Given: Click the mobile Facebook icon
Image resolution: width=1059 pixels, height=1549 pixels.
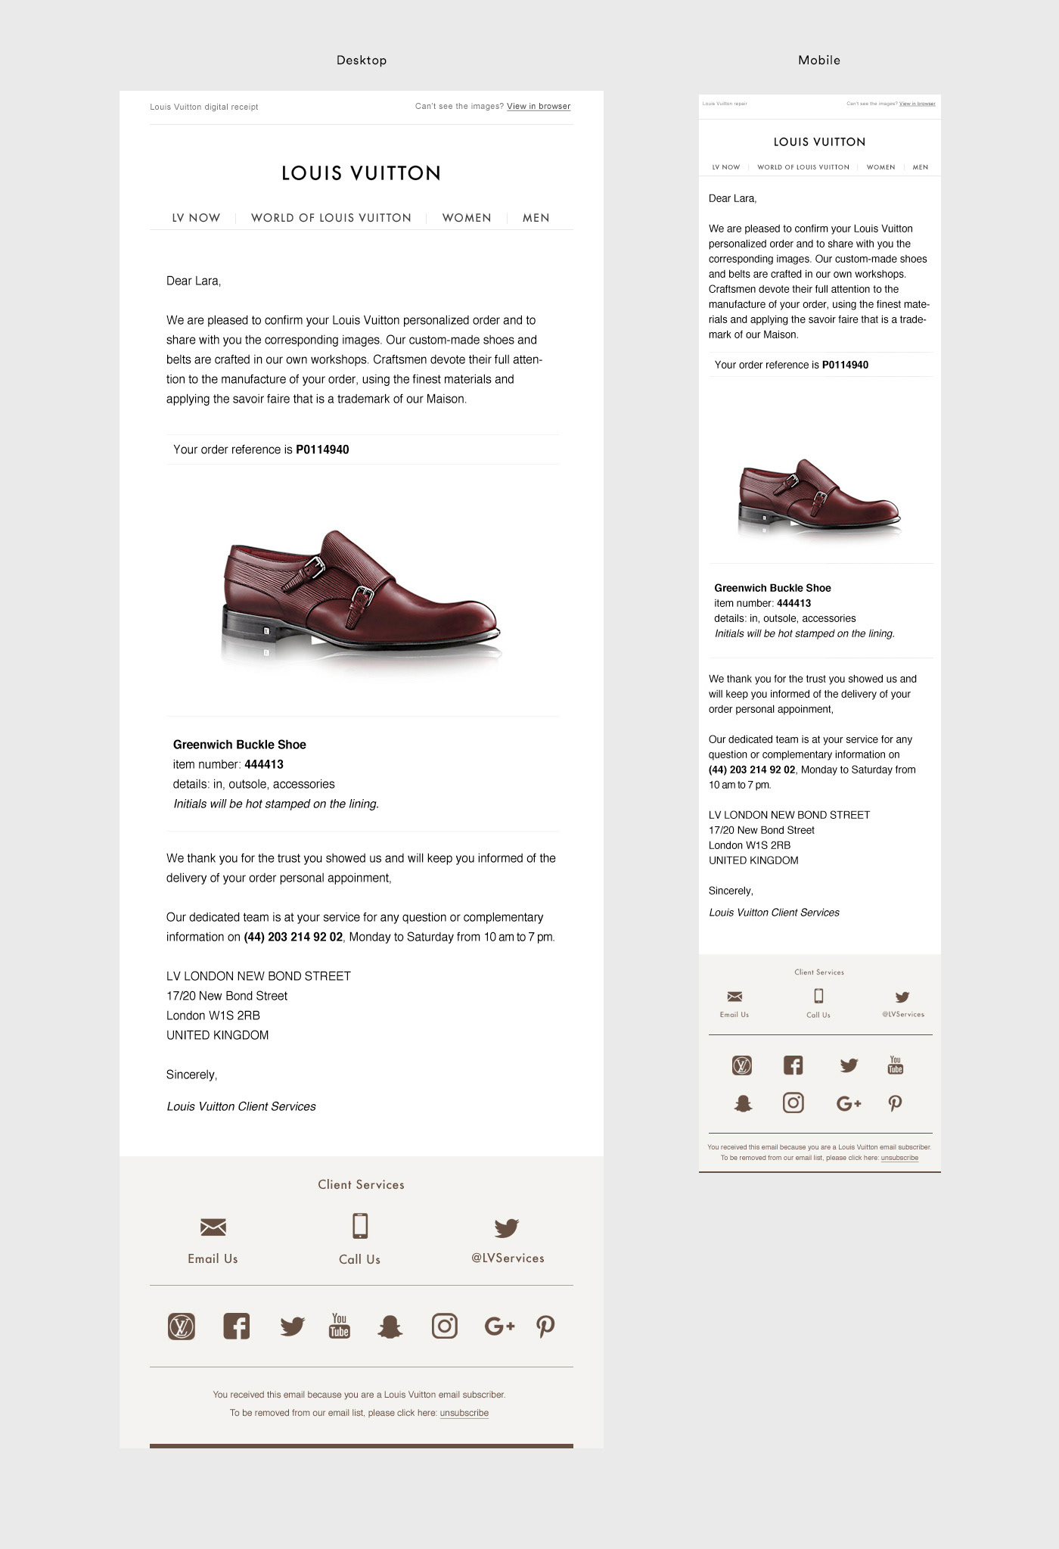Looking at the screenshot, I should (x=793, y=1065).
